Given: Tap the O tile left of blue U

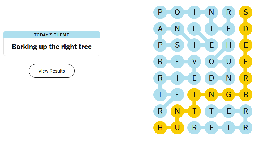Looking at the screenshot, I should point(211,62).
